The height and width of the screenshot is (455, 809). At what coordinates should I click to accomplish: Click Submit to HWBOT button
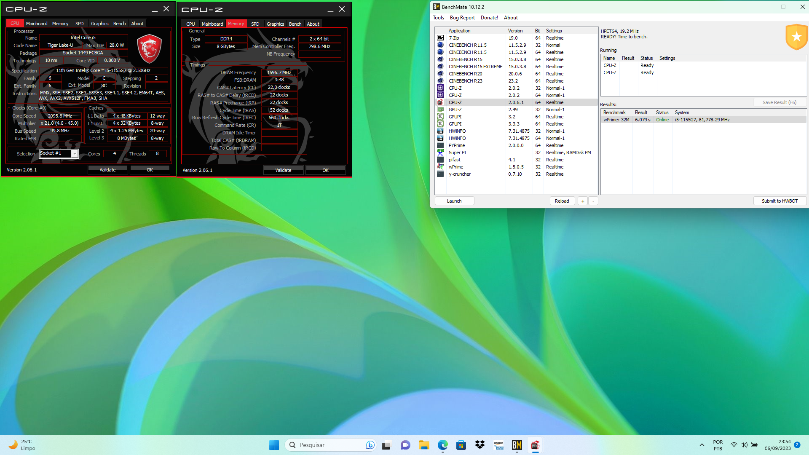[780, 201]
